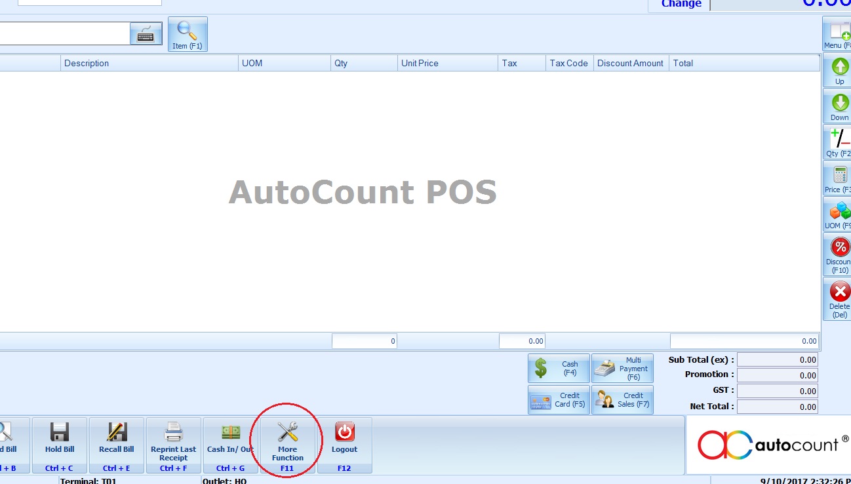Recall a held bill
851x484 pixels.
click(x=117, y=445)
